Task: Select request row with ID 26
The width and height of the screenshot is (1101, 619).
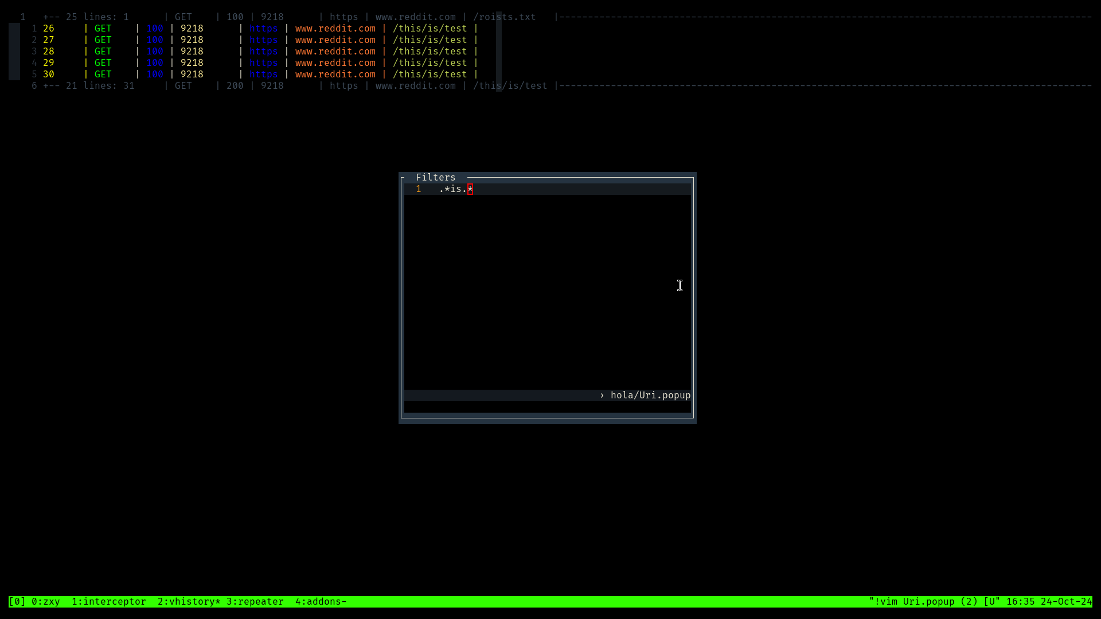Action: (x=49, y=29)
